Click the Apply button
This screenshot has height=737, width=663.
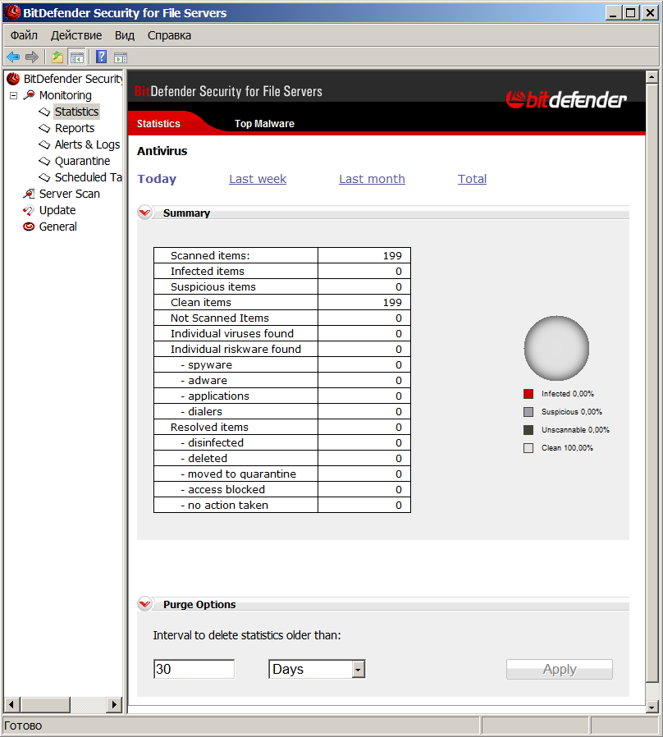(x=559, y=669)
